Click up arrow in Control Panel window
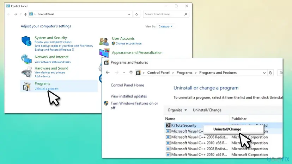This screenshot has width=292, height=164. 25,14
